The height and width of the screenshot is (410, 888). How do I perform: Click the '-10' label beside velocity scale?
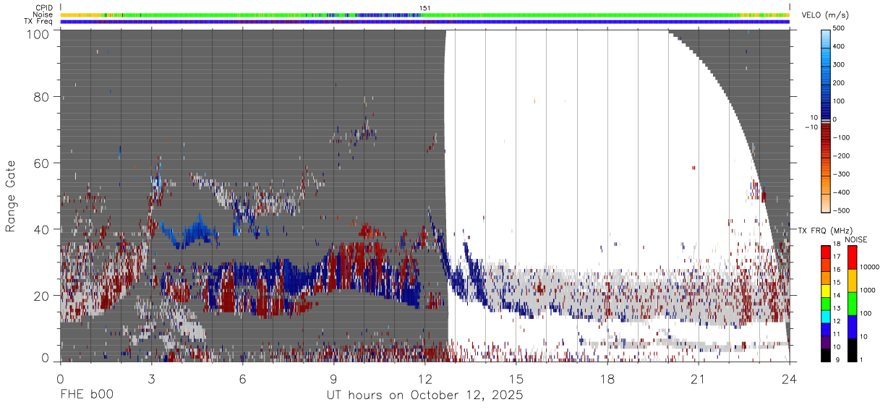click(x=811, y=127)
